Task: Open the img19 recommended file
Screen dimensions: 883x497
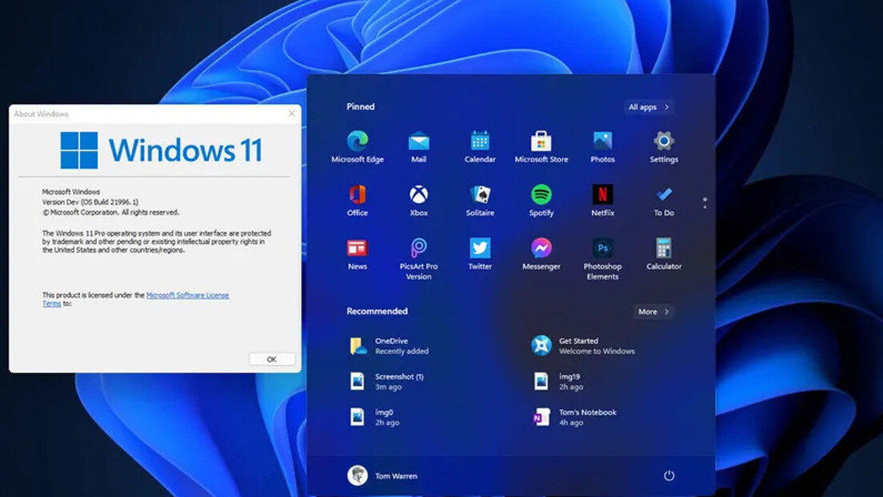Action: tap(558, 381)
